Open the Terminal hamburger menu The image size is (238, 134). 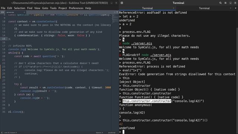tap(225, 3)
